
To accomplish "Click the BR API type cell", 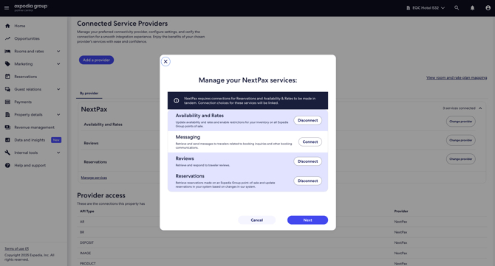I will pyautogui.click(x=82, y=232).
